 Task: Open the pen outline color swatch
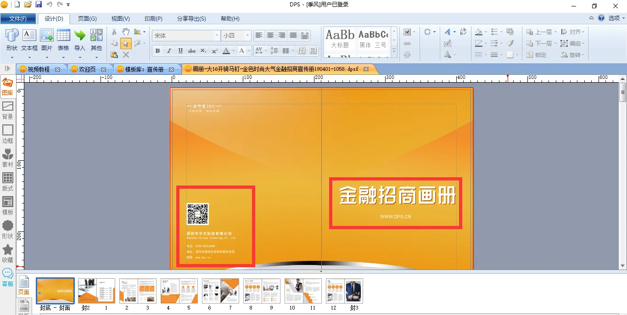[479, 43]
